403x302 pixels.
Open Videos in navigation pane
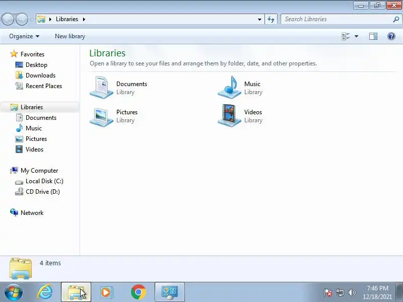(x=30, y=149)
